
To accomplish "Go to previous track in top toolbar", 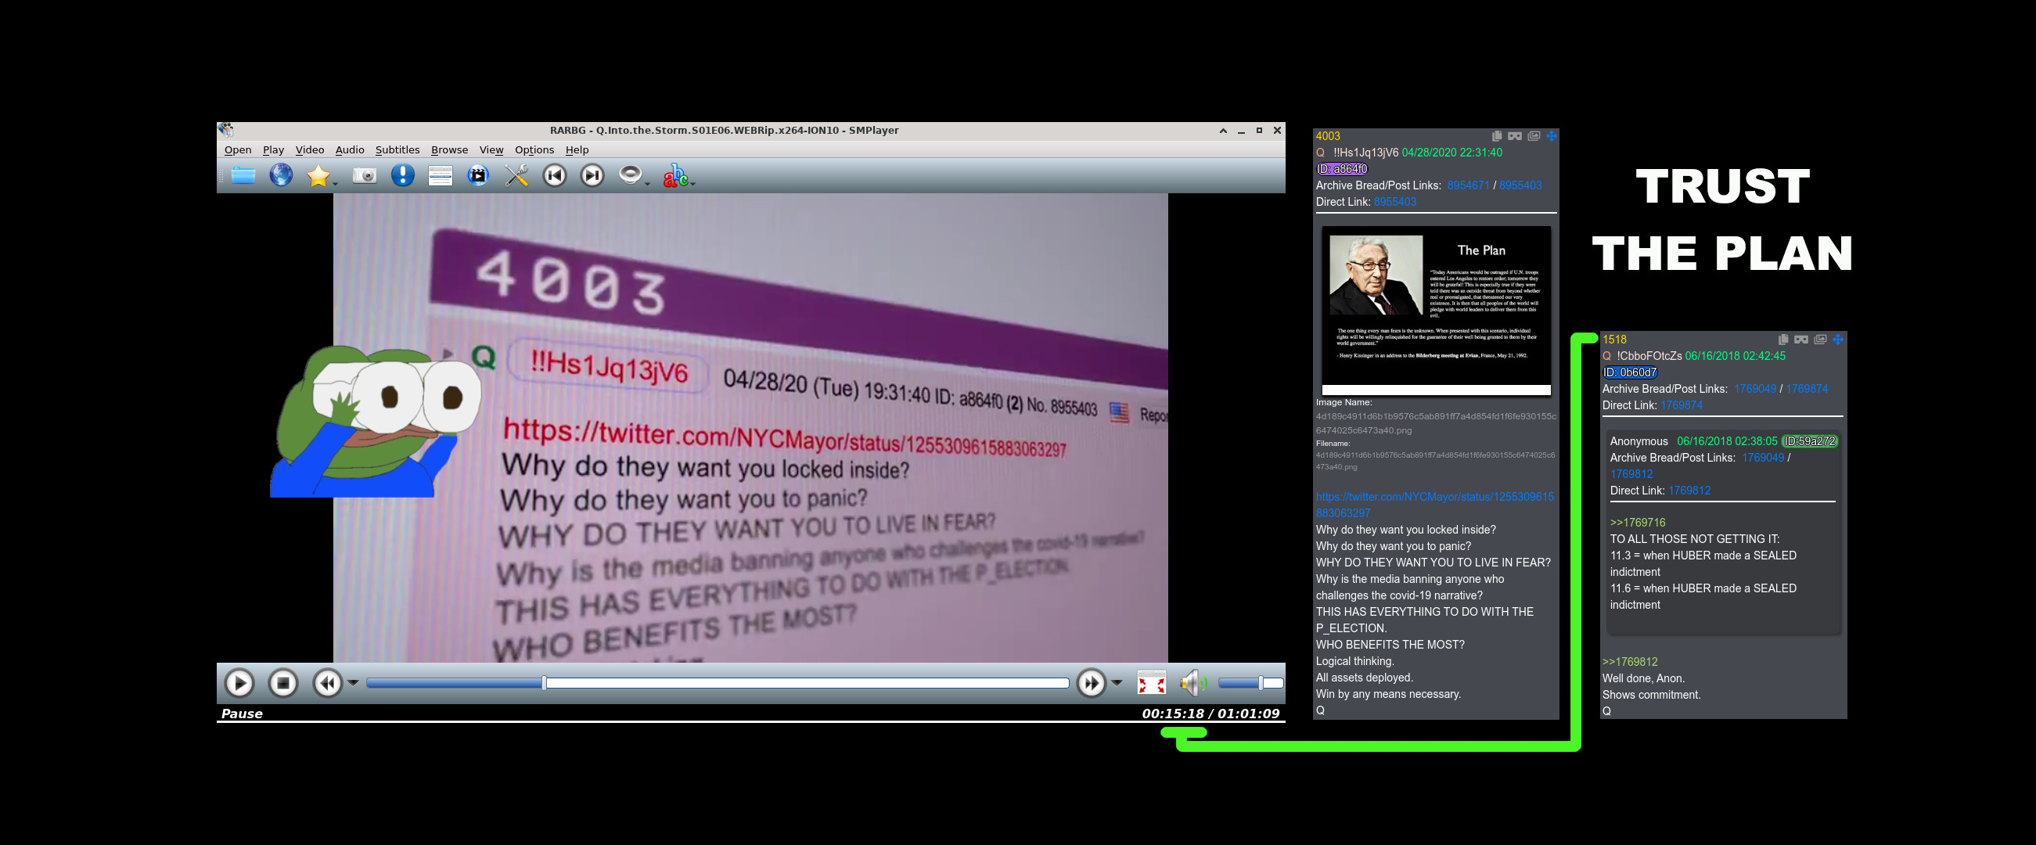I will (555, 175).
